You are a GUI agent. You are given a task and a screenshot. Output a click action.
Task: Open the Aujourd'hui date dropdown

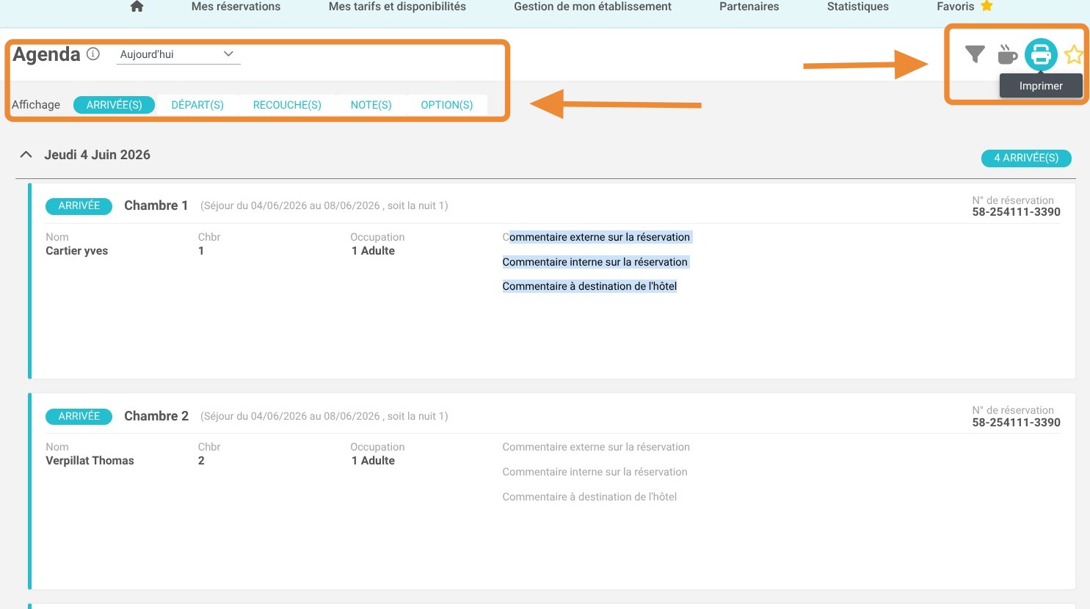click(178, 54)
